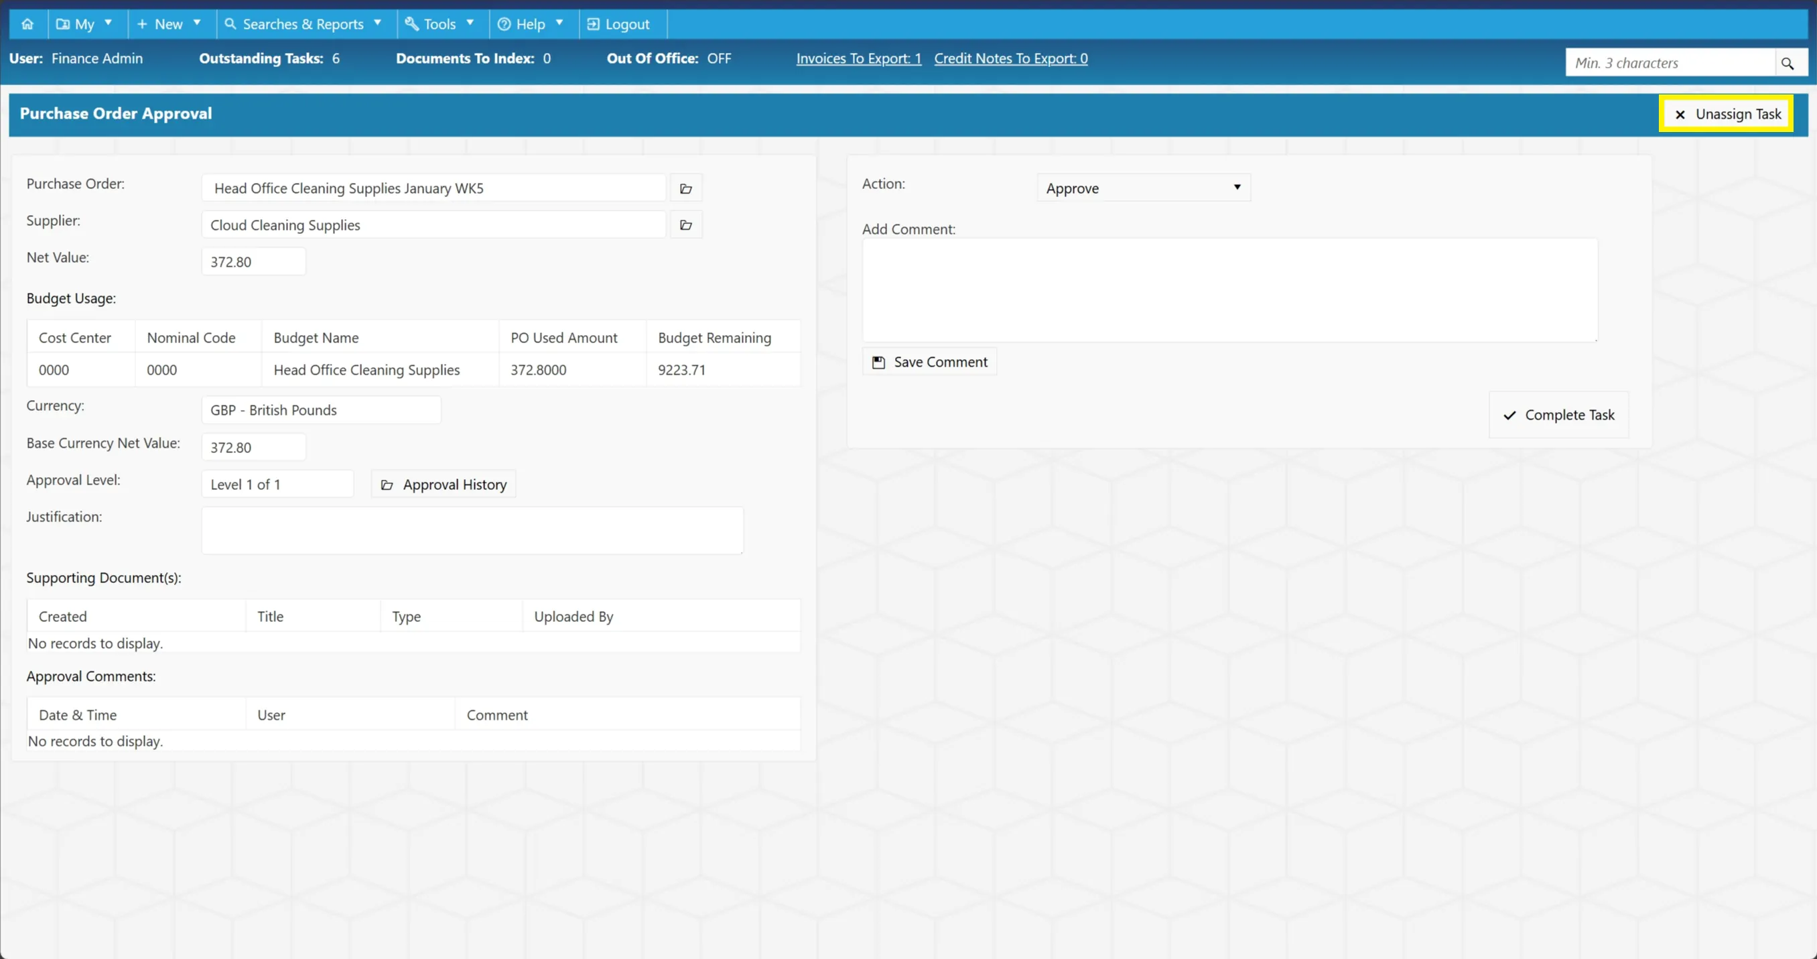Click the Cost Center column header

click(81, 337)
